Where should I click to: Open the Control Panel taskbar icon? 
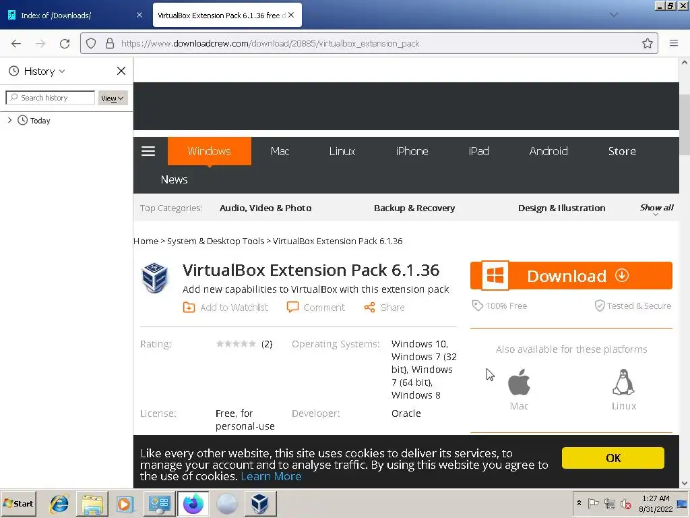pos(159,503)
